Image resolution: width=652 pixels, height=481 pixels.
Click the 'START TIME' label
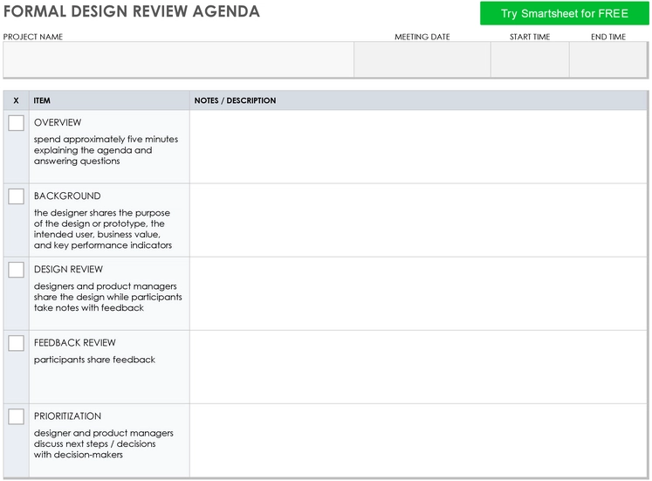point(530,37)
